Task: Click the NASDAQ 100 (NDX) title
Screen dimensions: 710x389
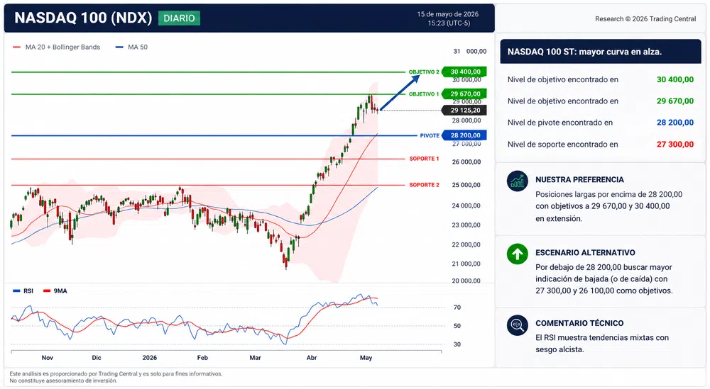Action: point(83,18)
